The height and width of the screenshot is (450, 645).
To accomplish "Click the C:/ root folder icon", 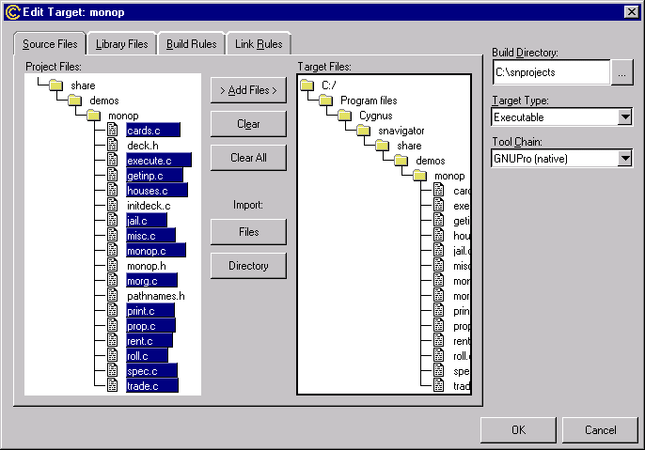I will 307,85.
